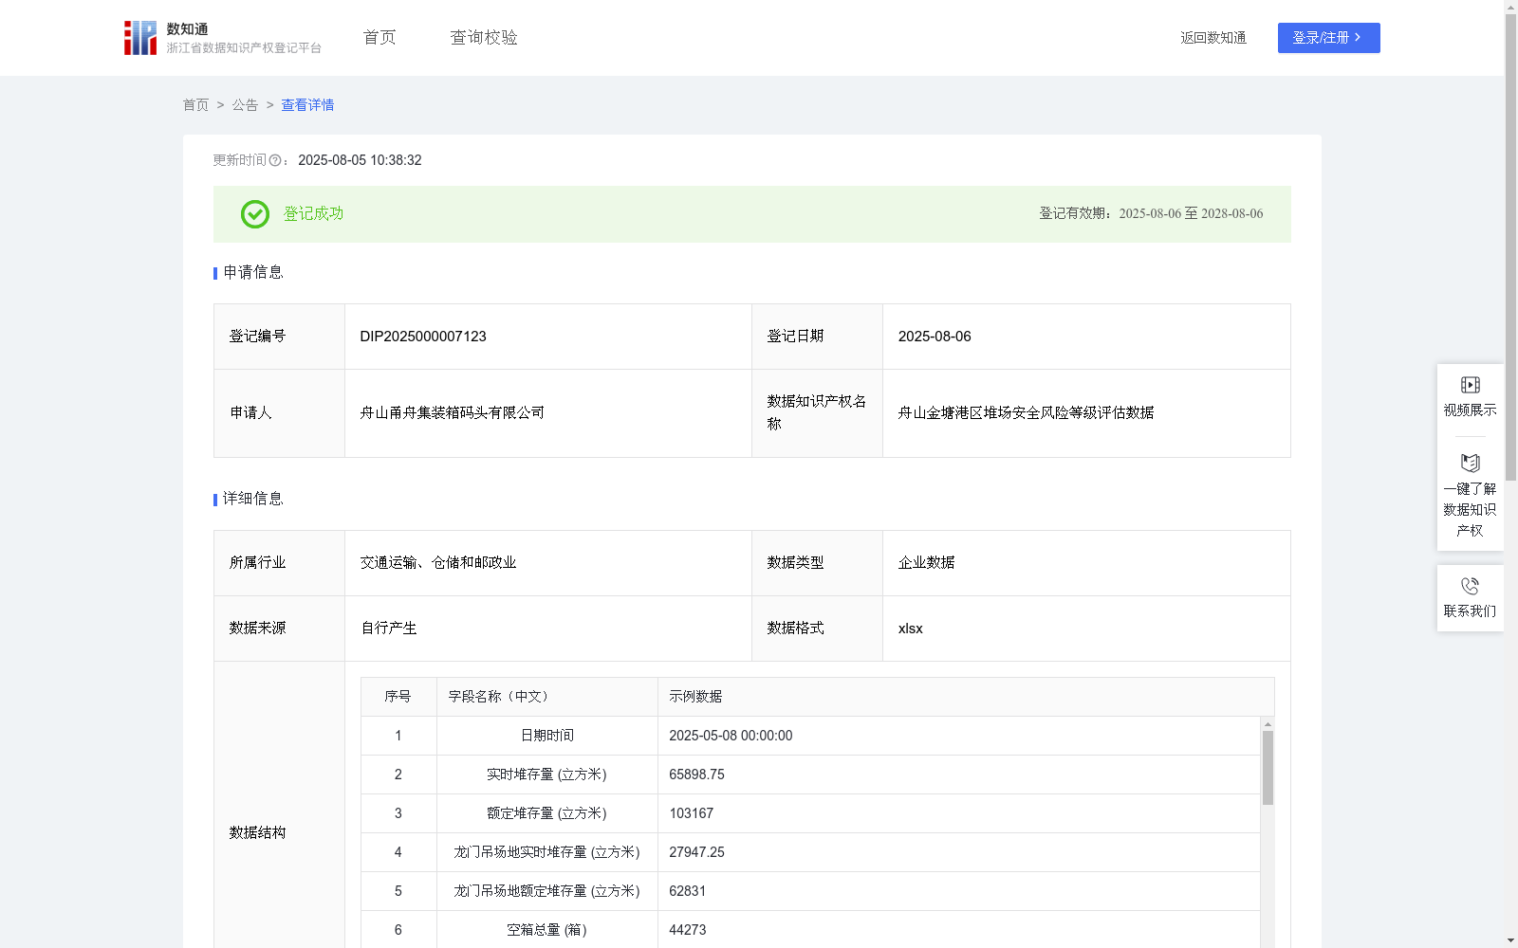Click the 空箱总量 row in the field table
The image size is (1518, 948).
tap(546, 930)
